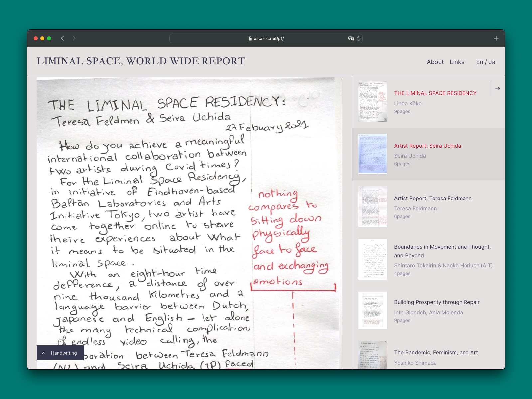Screen dimensions: 532x399
Task: Reload the page with refresh icon
Action: click(x=358, y=38)
